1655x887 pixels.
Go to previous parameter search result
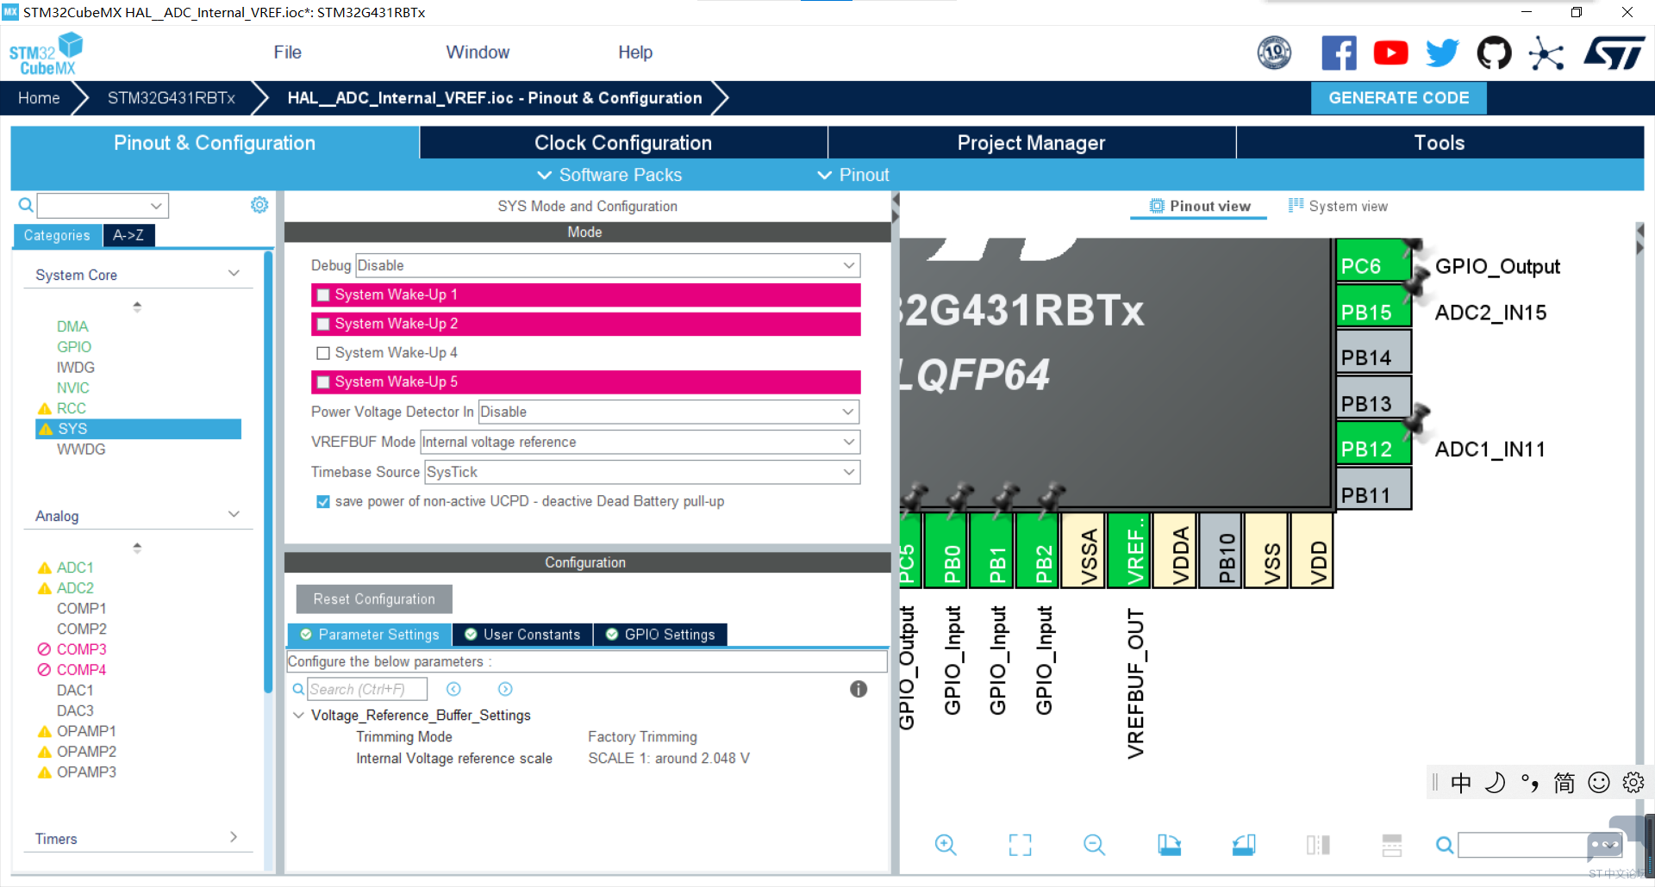point(453,689)
